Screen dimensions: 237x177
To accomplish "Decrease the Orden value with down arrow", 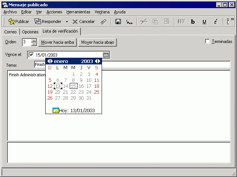I will point(34,44).
